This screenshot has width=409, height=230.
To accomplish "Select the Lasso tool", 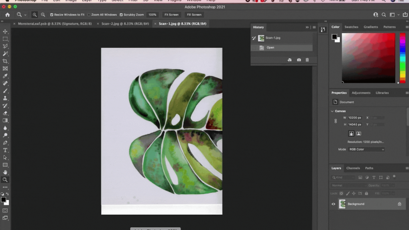I will pos(5,46).
